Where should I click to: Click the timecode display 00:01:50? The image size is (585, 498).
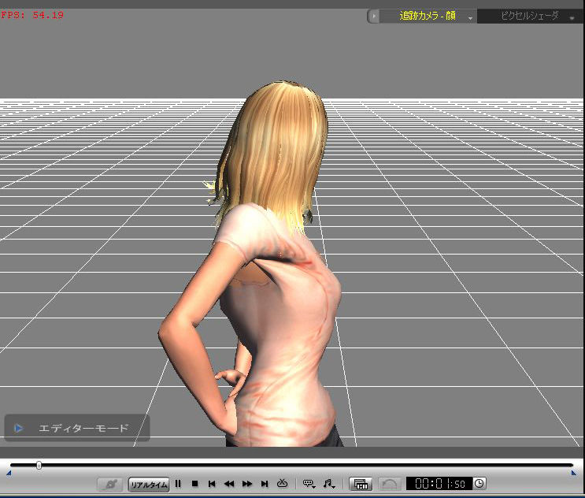tap(439, 484)
